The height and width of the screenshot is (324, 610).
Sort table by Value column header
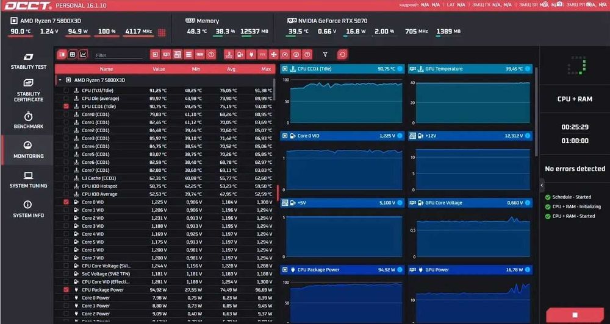coord(159,69)
